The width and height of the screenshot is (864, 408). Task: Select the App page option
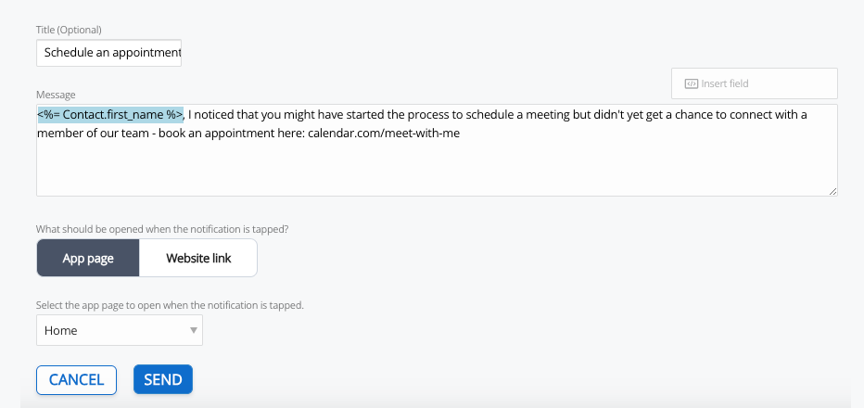tap(88, 258)
